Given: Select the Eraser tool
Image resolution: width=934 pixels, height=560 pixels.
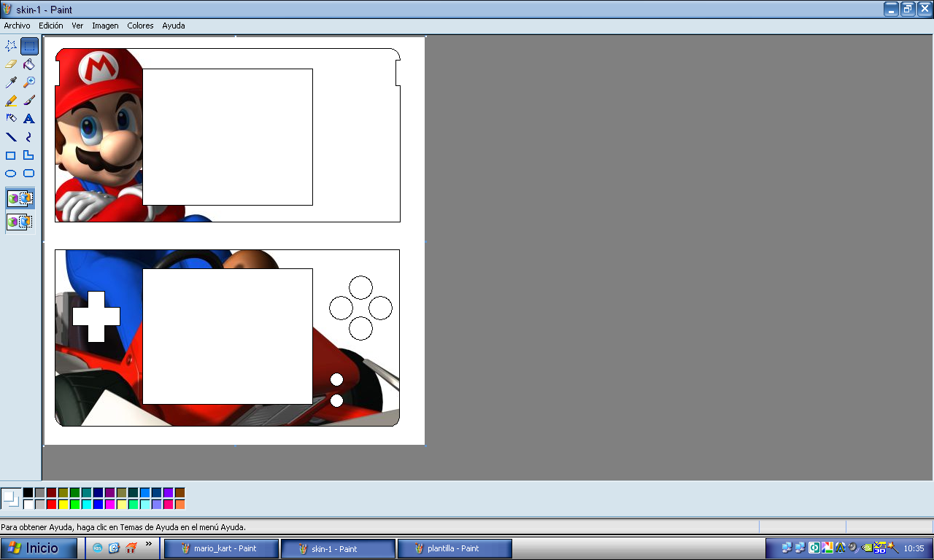Looking at the screenshot, I should click(11, 64).
